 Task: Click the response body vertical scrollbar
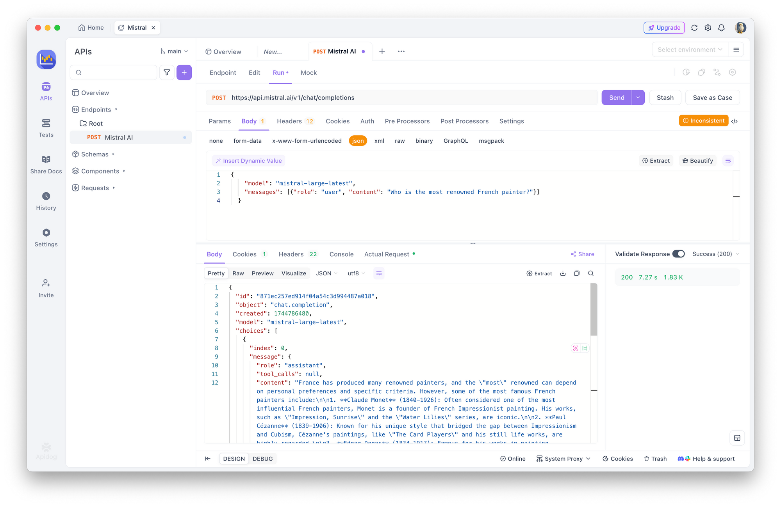[594, 310]
